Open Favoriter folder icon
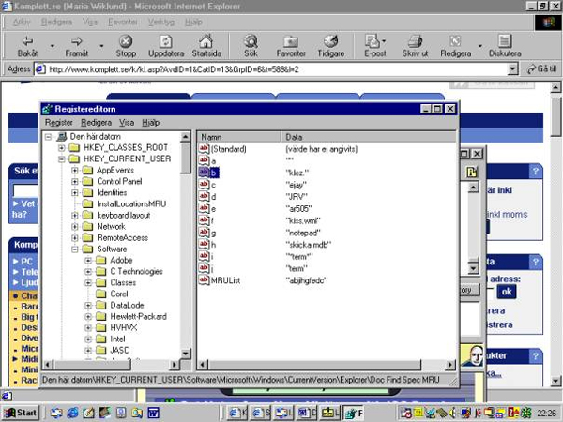Screen dimensions: 563x422 (x=291, y=41)
